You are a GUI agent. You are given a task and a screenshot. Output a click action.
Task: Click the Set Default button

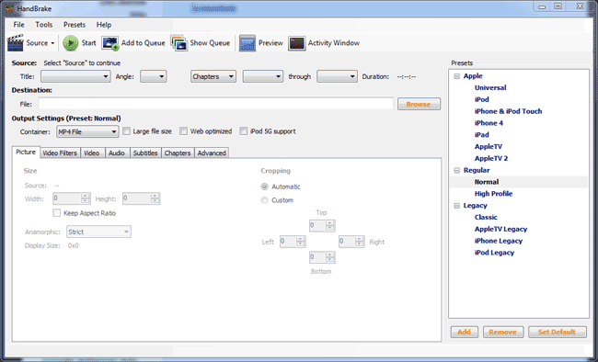coord(558,332)
